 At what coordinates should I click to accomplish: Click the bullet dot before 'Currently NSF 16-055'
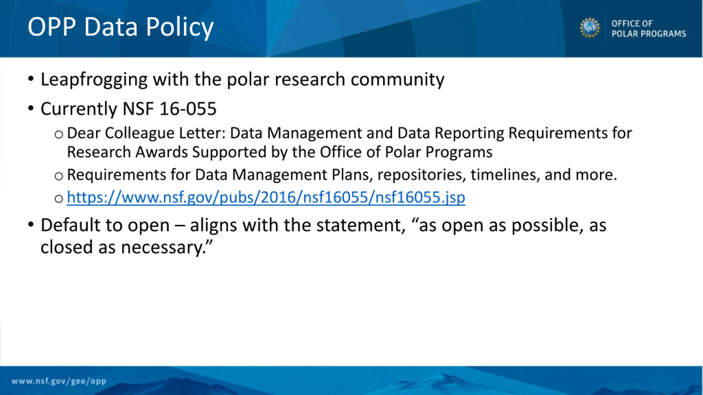[31, 108]
